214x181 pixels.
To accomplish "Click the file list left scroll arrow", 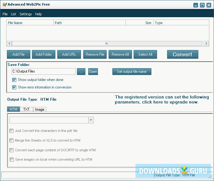I will [9, 43].
